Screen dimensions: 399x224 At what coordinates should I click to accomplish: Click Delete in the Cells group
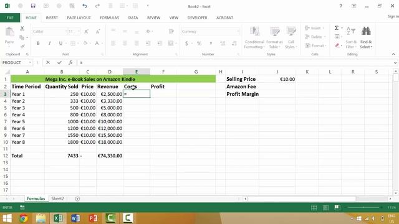pyautogui.click(x=315, y=37)
